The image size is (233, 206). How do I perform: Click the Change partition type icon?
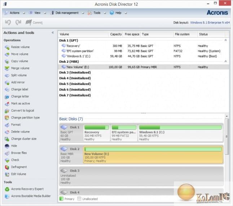point(7,118)
